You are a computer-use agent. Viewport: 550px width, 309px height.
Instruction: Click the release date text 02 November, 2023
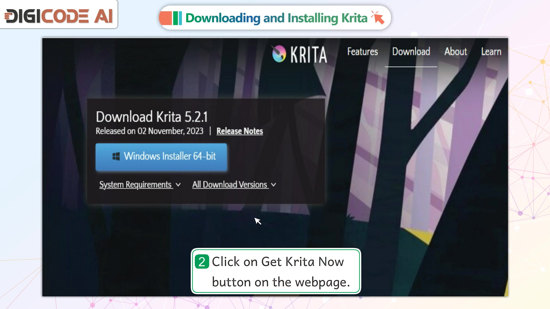pos(170,131)
